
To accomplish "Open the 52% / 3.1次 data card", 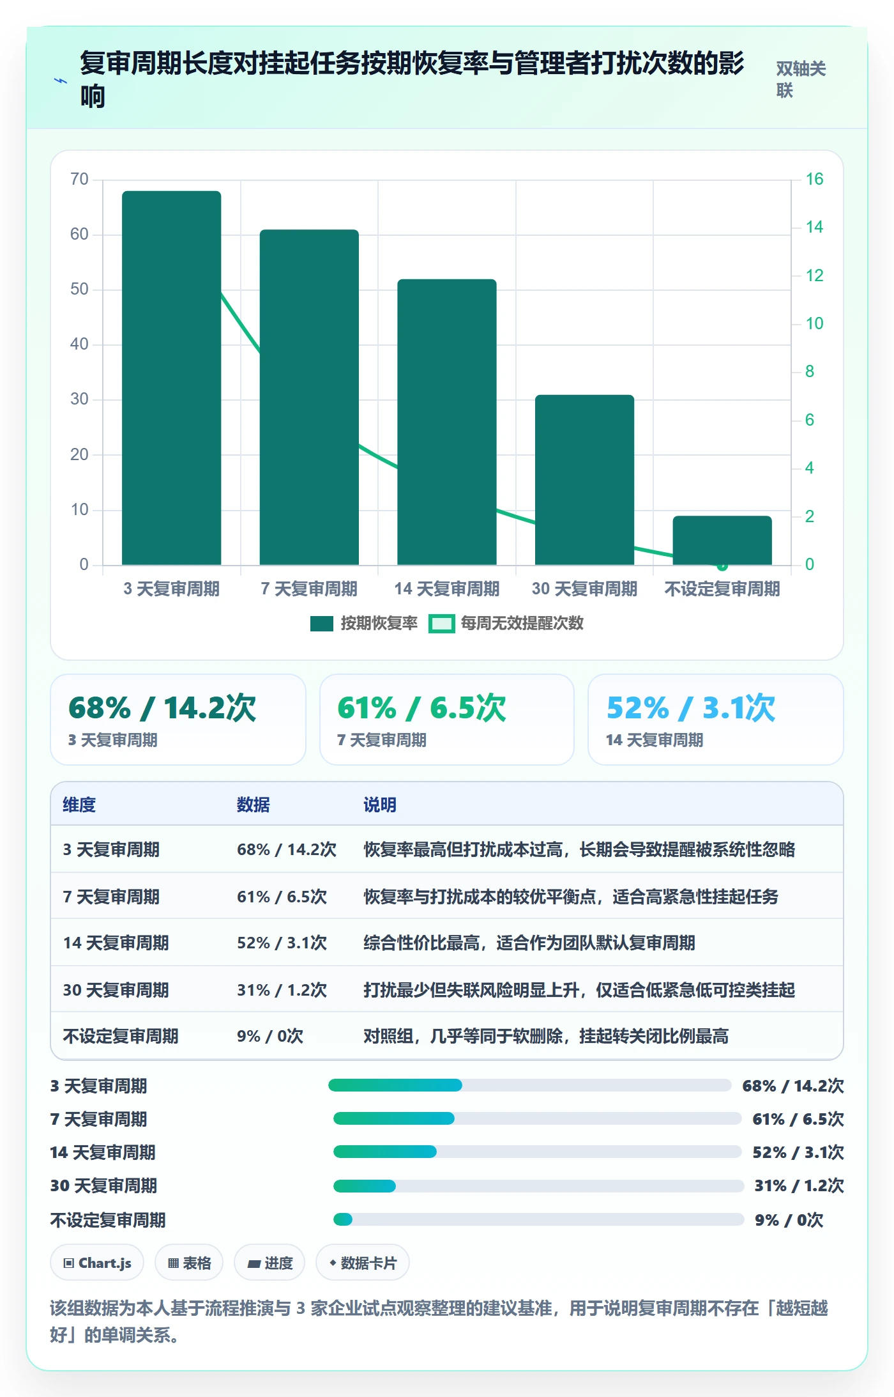I will tap(716, 720).
